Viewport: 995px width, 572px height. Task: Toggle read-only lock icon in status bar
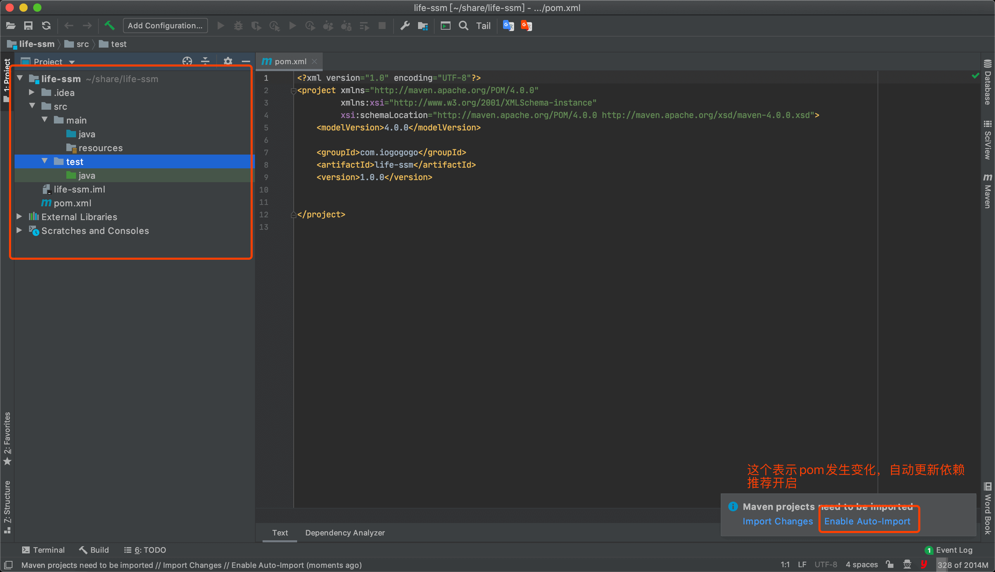(x=890, y=564)
